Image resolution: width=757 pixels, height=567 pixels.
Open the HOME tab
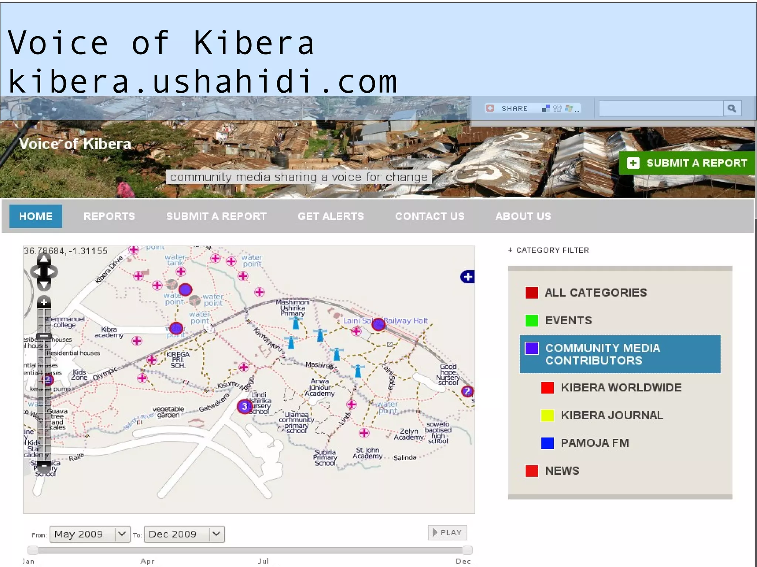point(35,216)
